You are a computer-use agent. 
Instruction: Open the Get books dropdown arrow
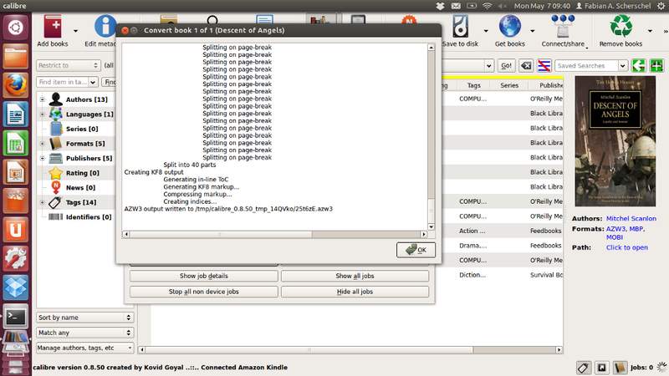click(x=533, y=31)
